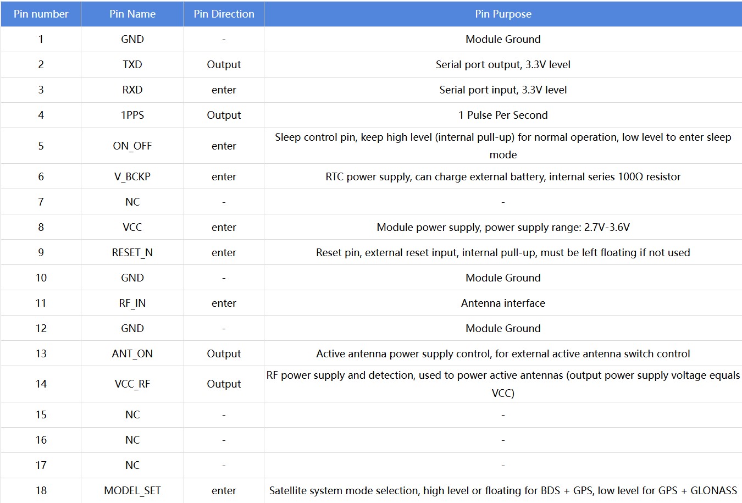Select the VCC pin name cell

click(x=132, y=227)
